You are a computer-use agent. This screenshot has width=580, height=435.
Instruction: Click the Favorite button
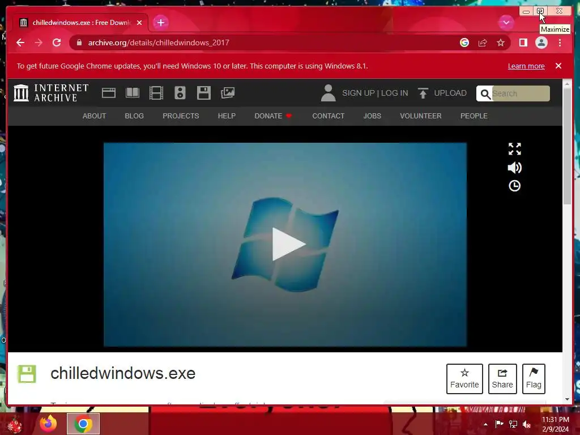(x=464, y=379)
